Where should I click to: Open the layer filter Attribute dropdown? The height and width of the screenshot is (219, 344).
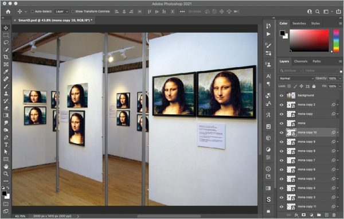(290, 71)
